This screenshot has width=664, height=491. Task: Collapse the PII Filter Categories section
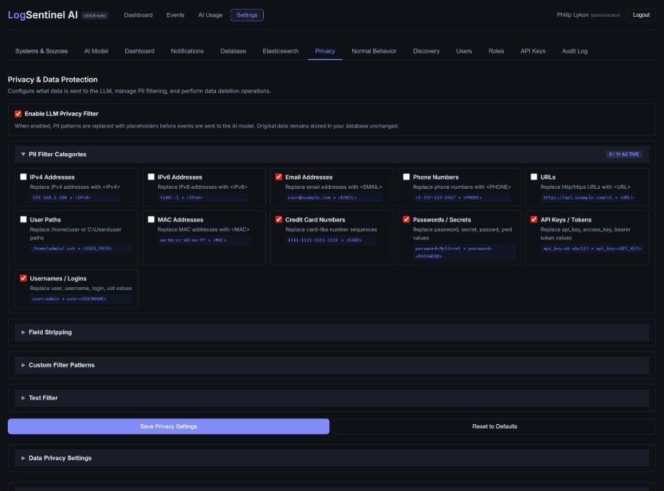[x=331, y=154]
